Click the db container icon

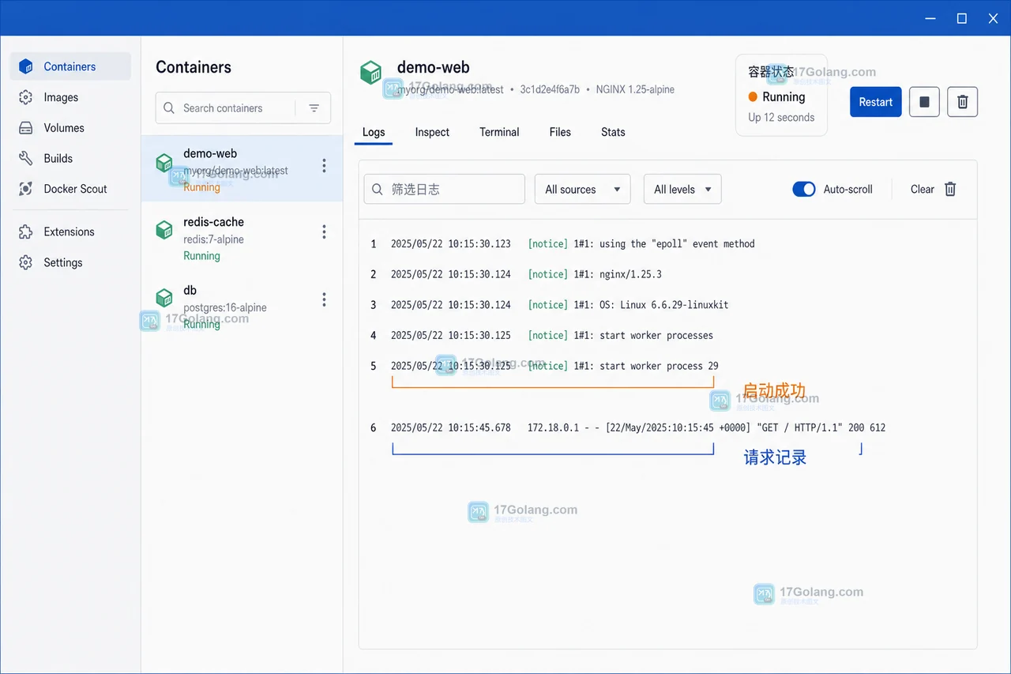click(164, 298)
